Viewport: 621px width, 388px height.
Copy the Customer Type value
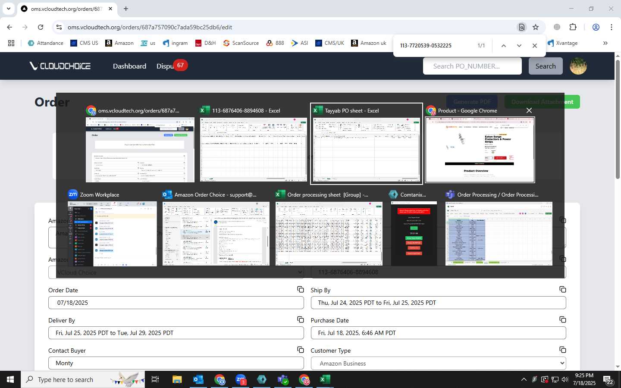point(563,350)
